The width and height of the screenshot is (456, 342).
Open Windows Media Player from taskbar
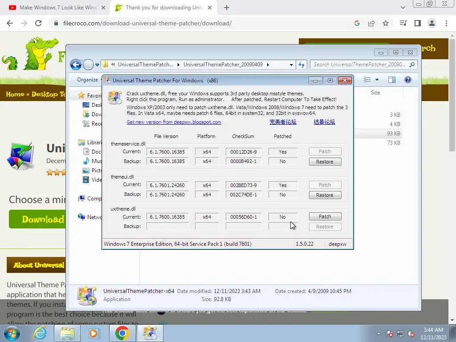click(x=94, y=333)
